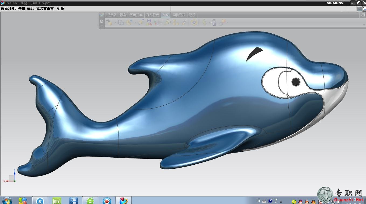Image resolution: width=366 pixels, height=204 pixels.
Task: Click the assembly constraints icon
Action: click(x=158, y=22)
